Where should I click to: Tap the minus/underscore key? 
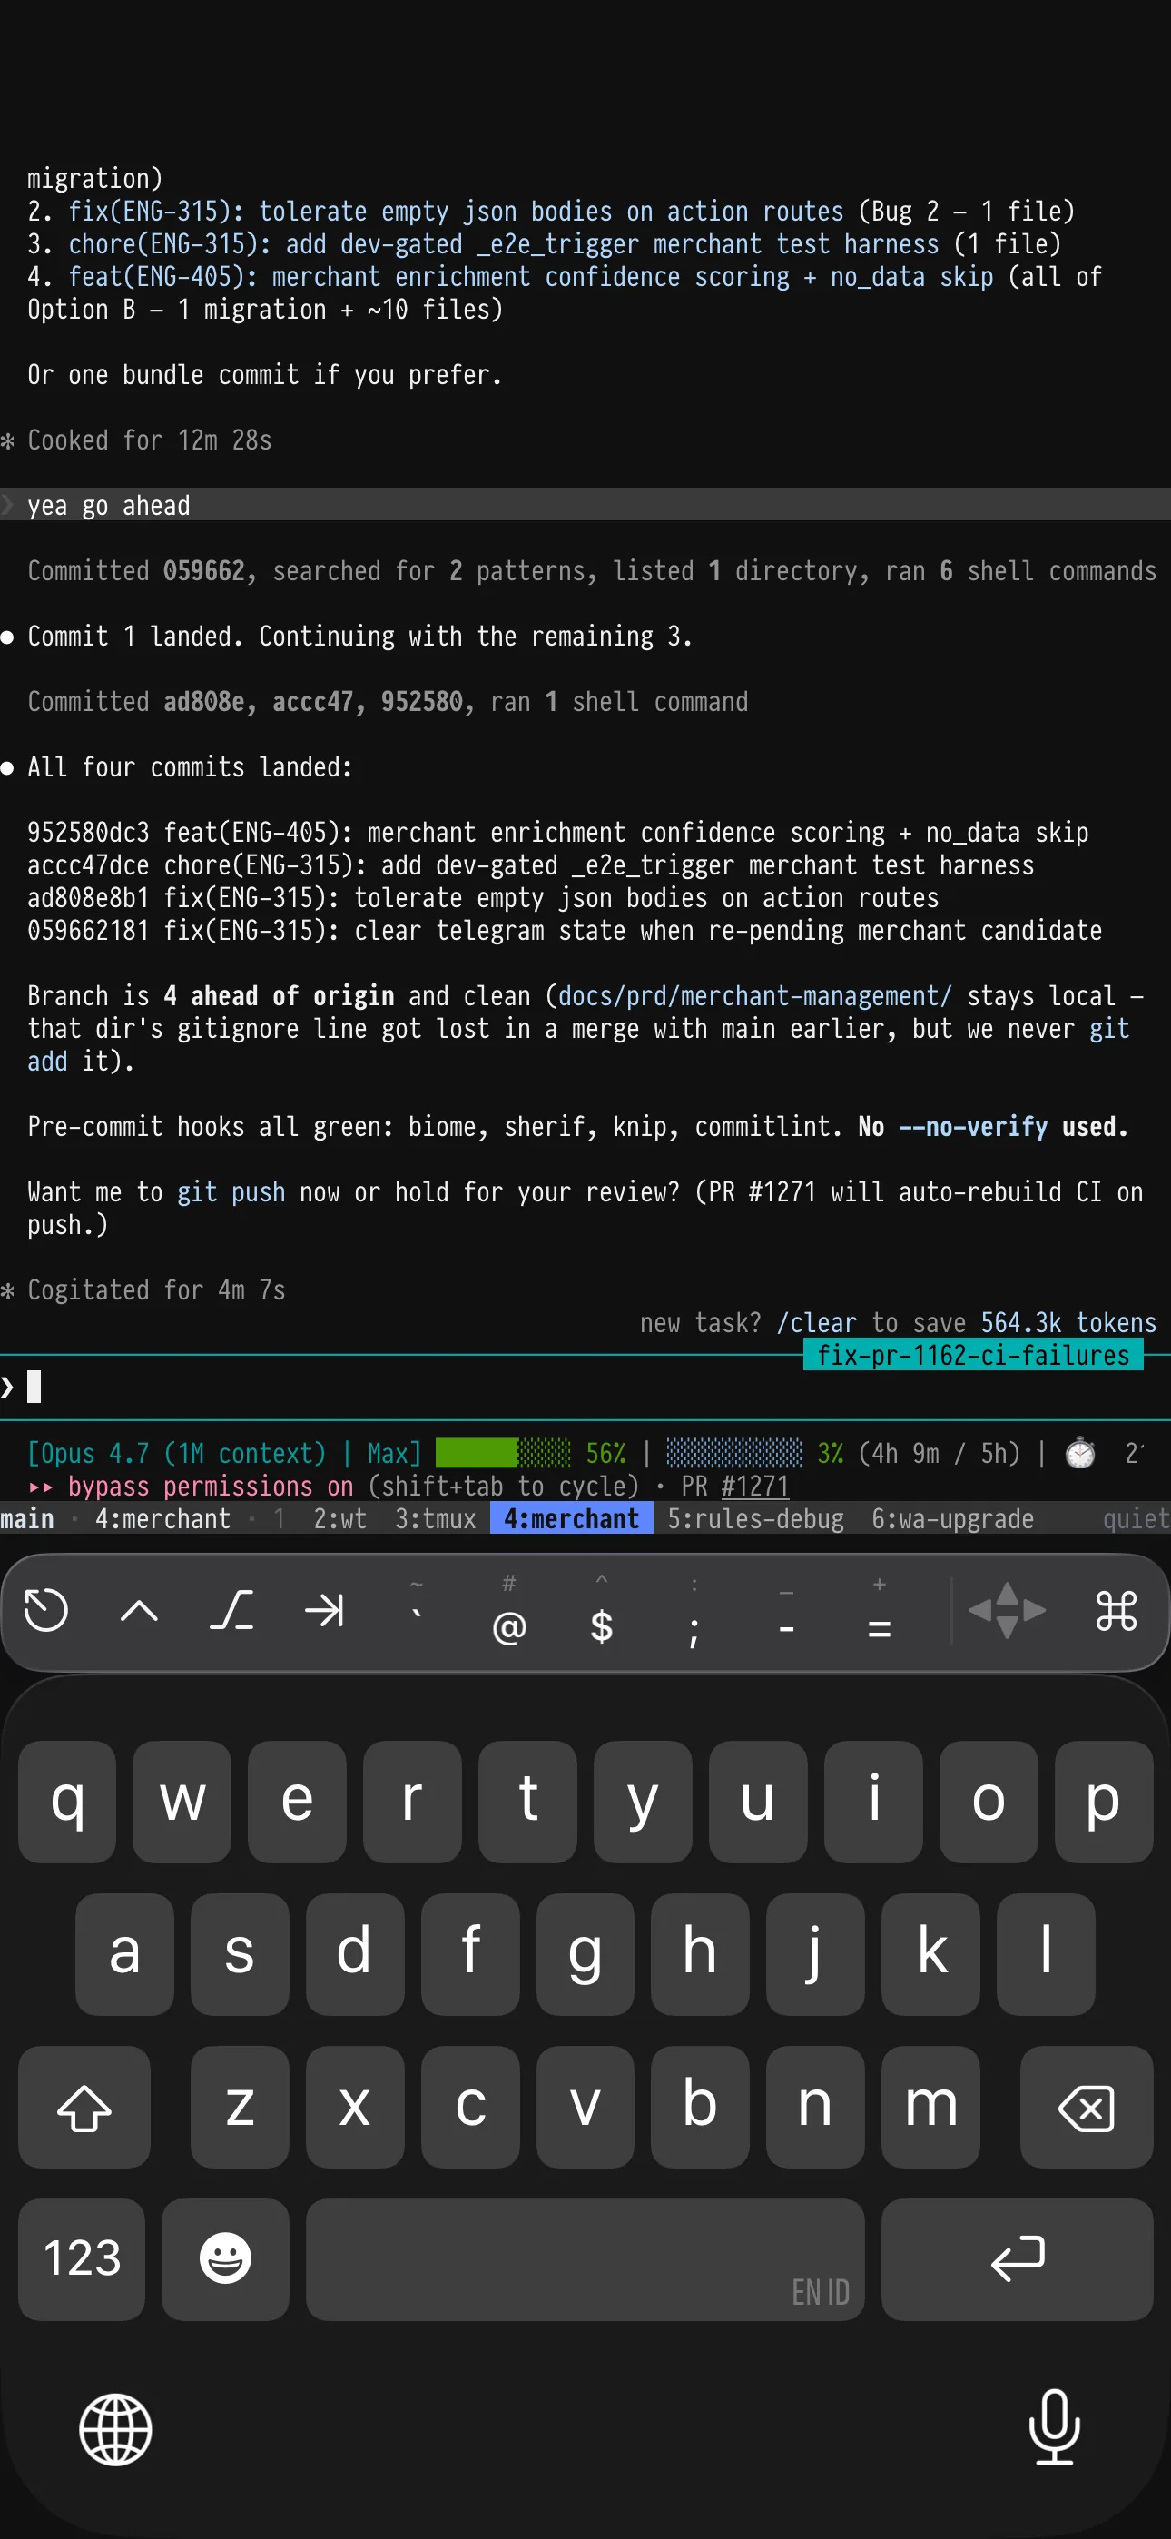(x=787, y=1612)
